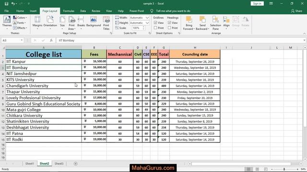This screenshot has height=172, width=307.
Task: Click the Rotate objects button
Action: [245, 22]
